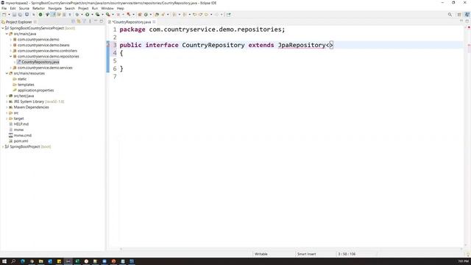Viewport: 471px width, 265px height.
Task: Collapse the com.countryservice.demo.repositories package
Action: 11,56
